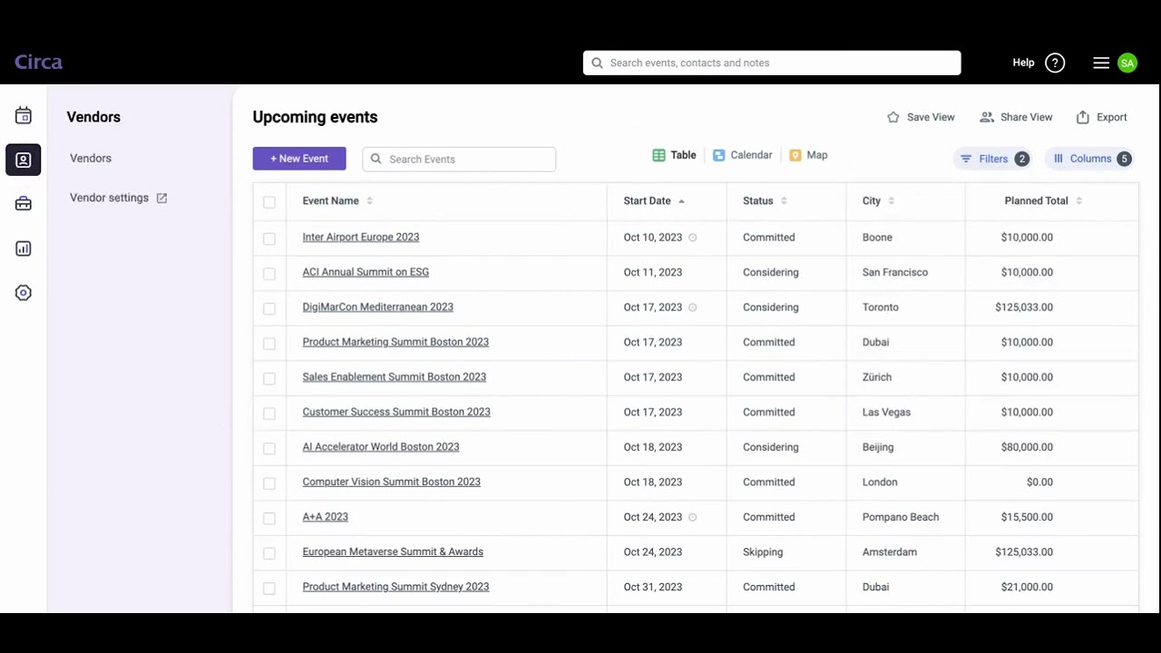Open Vendors in the side menu
Image resolution: width=1161 pixels, height=653 pixels.
pyautogui.click(x=91, y=158)
